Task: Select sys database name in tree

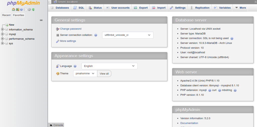Action: coord(11,43)
